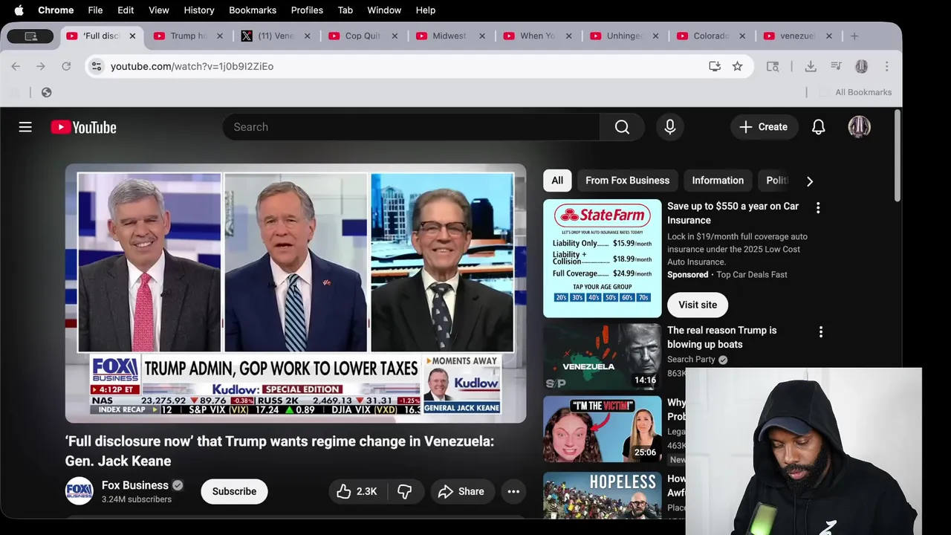Screen dimensions: 951x535
Task: Dislike the video with thumbs down
Action: pos(404,491)
